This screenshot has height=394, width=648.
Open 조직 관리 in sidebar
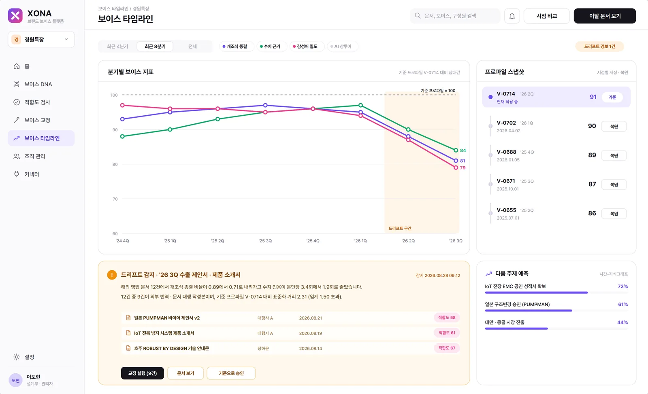41,156
